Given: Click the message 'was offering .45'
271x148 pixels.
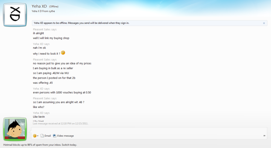Looking at the screenshot, I should point(43,83).
